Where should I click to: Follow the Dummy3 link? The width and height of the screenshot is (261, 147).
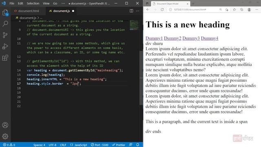[191, 38]
